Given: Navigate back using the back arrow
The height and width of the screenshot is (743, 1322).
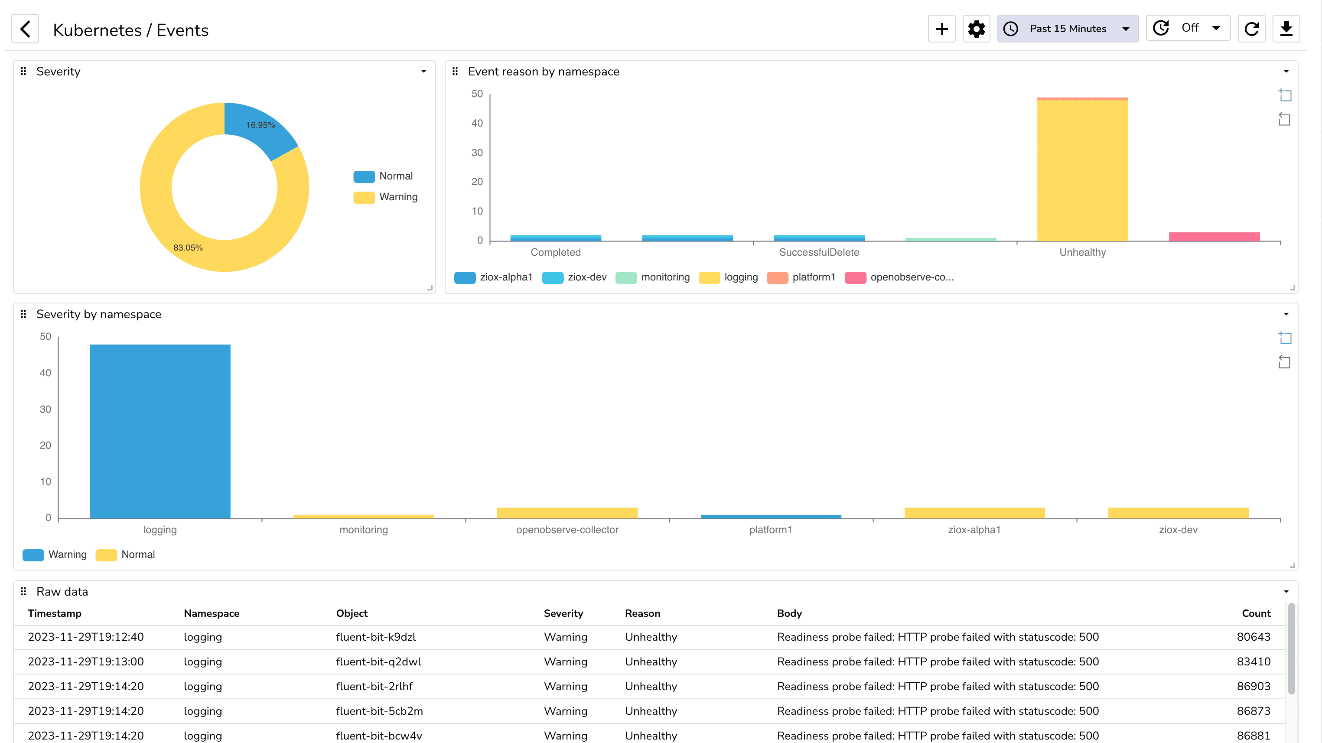Looking at the screenshot, I should (25, 29).
